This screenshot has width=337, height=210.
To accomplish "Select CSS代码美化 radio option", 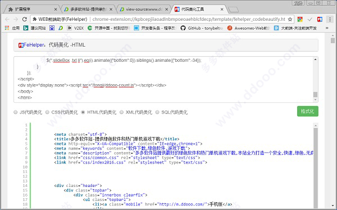I will click(47, 112).
